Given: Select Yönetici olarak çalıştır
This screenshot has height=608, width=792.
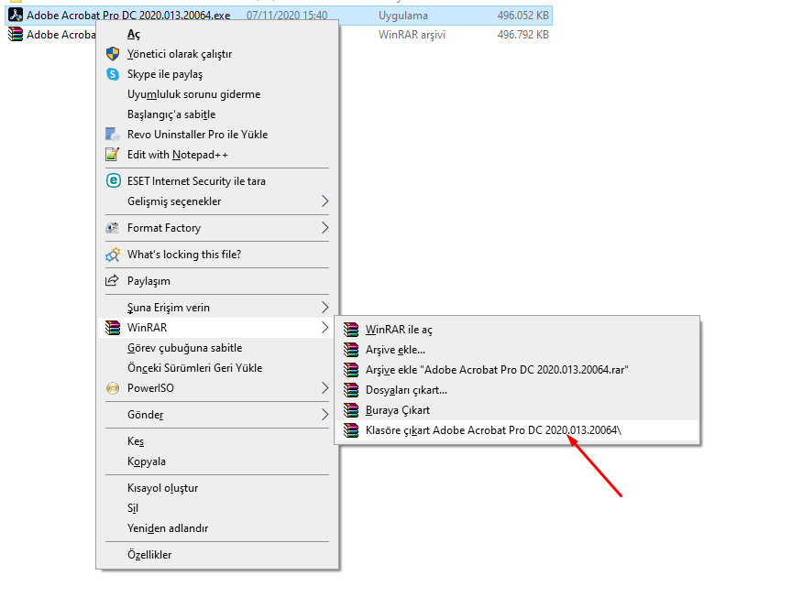Looking at the screenshot, I should 217,54.
